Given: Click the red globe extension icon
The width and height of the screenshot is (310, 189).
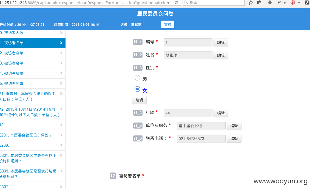Looking at the screenshot, I should click(293, 2).
